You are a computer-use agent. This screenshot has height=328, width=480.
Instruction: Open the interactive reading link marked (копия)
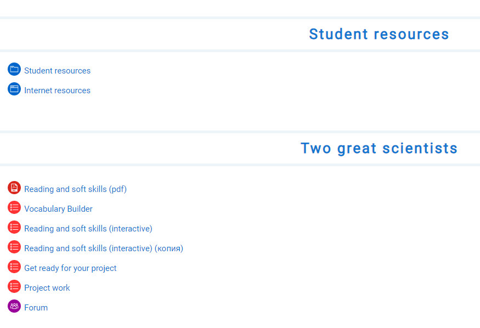tap(103, 248)
